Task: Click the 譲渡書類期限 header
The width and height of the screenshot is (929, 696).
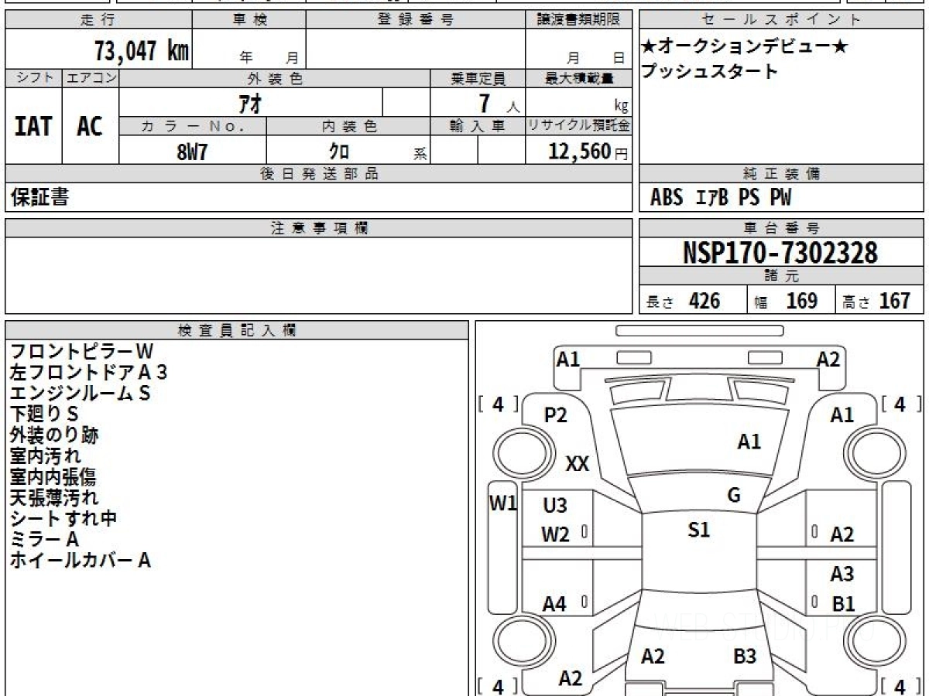Action: (579, 20)
